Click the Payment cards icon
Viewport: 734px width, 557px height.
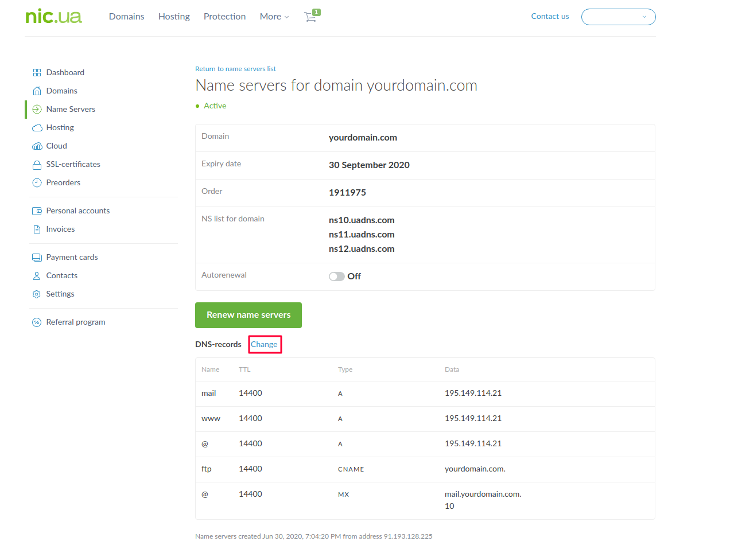(x=37, y=258)
